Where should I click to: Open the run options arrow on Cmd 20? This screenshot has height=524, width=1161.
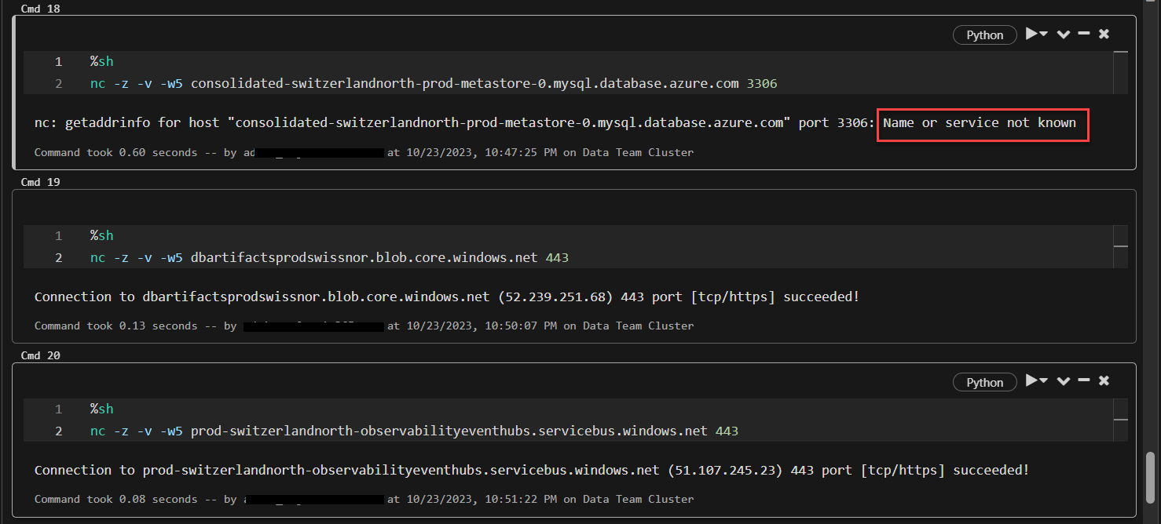click(x=1042, y=381)
